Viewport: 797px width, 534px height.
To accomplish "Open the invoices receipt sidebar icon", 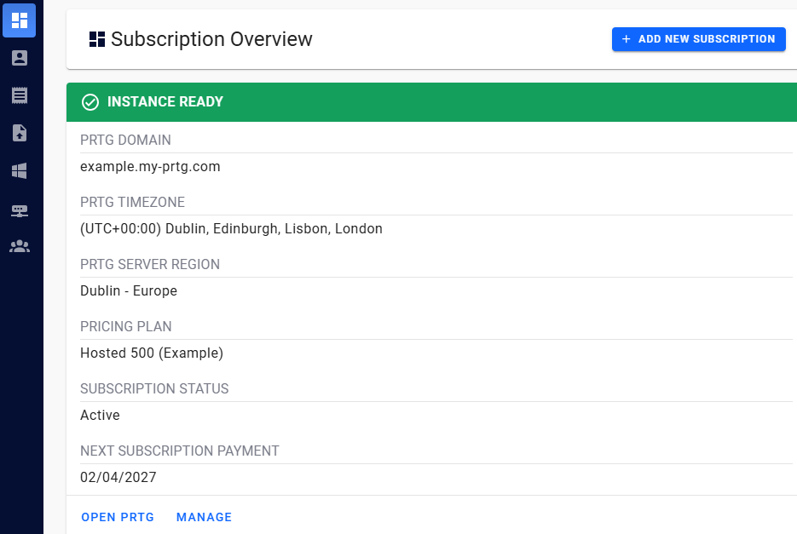I will (20, 95).
